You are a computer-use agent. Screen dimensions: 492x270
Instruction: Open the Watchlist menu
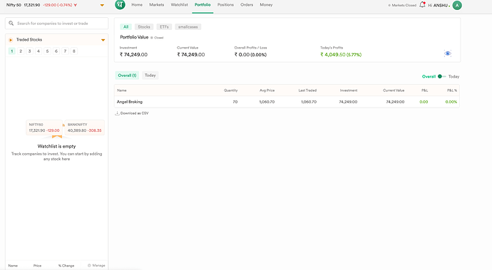point(180,5)
